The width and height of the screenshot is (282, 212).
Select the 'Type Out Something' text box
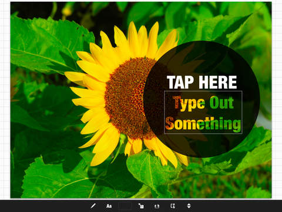(203, 112)
